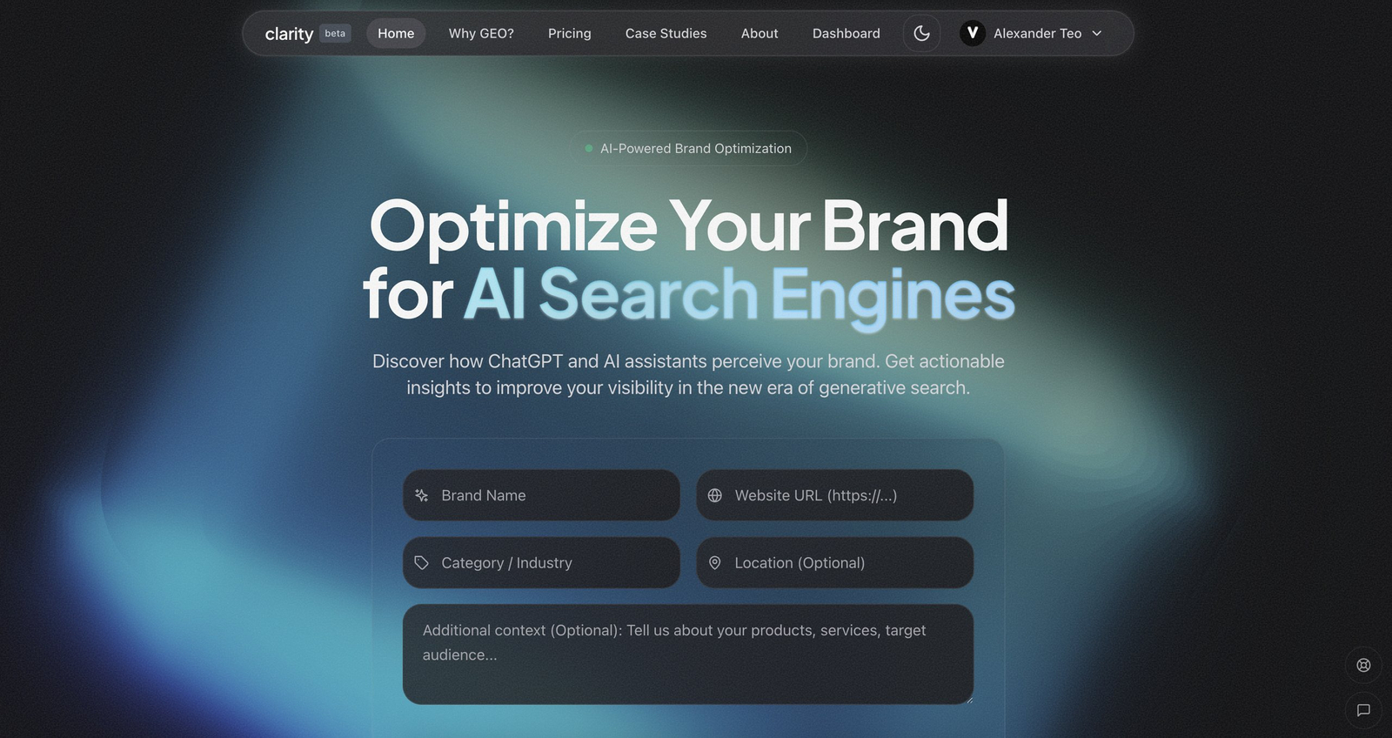The height and width of the screenshot is (738, 1392).
Task: Click the location pin icon
Action: pyautogui.click(x=715, y=563)
